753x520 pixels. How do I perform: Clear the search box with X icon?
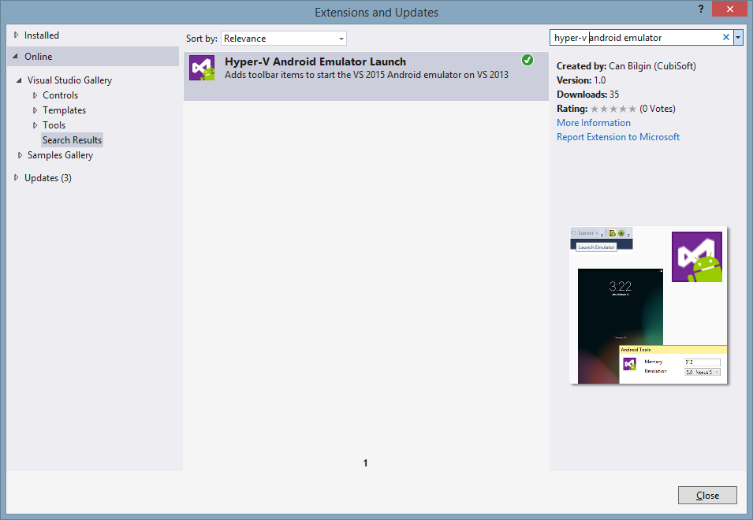726,38
